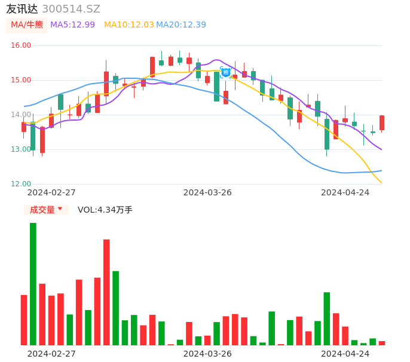Click the 12.00 price axis label
410x362 pixels.
coord(21,184)
